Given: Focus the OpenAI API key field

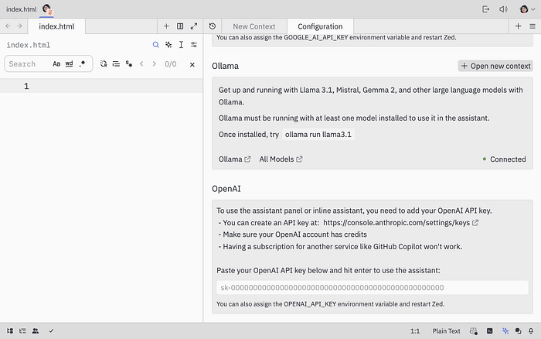Looking at the screenshot, I should coord(373,287).
